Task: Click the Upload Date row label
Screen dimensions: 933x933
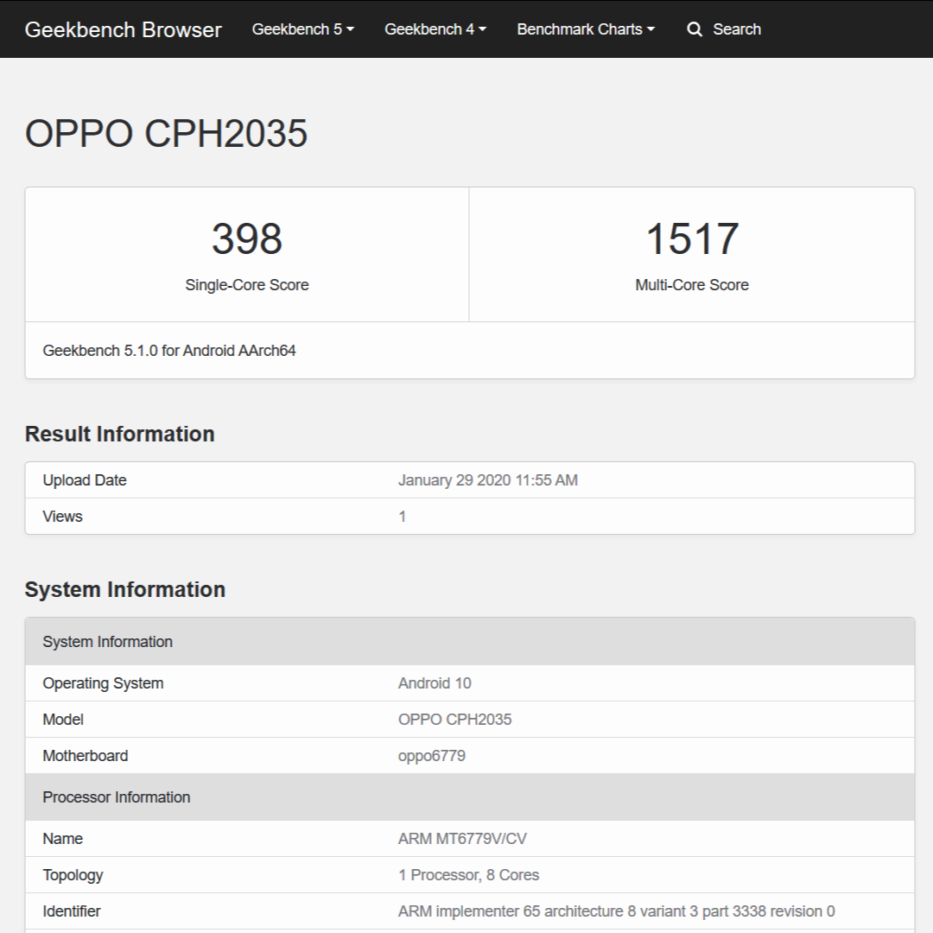Action: tap(85, 480)
